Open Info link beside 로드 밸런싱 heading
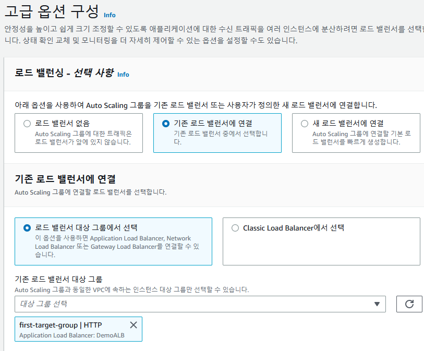424x351 pixels. [x=123, y=75]
